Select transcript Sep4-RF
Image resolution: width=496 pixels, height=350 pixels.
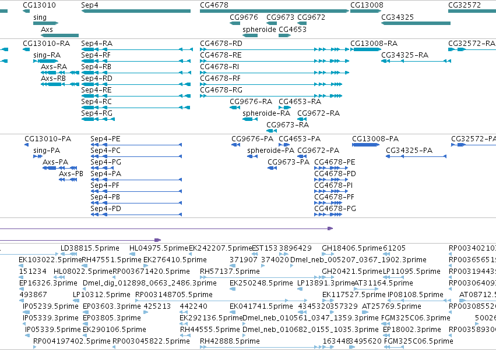136,61
